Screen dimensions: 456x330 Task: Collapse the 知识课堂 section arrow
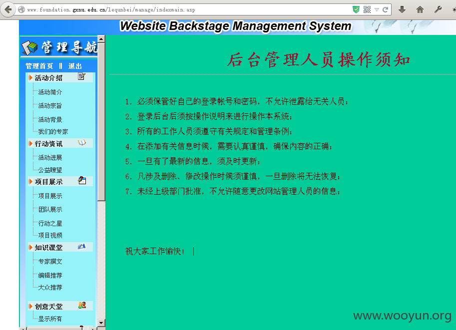point(30,248)
